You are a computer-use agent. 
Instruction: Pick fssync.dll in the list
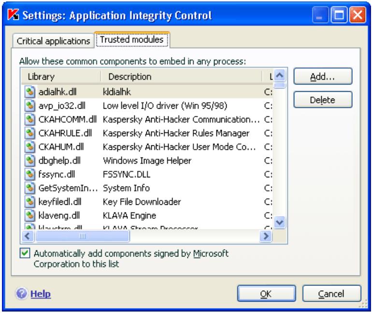57,174
